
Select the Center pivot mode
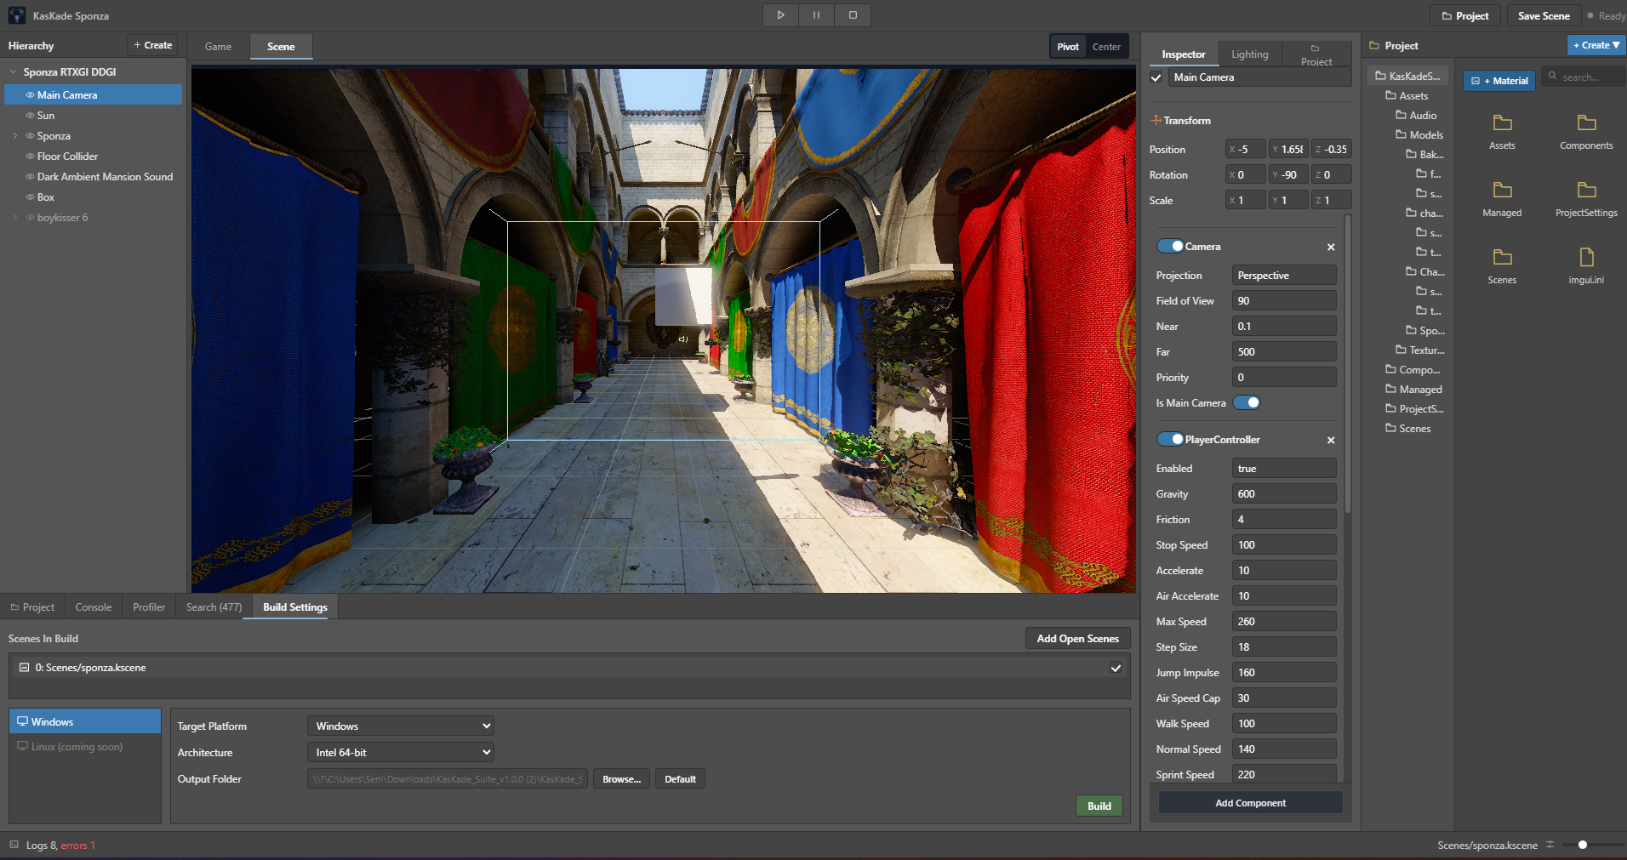(x=1106, y=47)
